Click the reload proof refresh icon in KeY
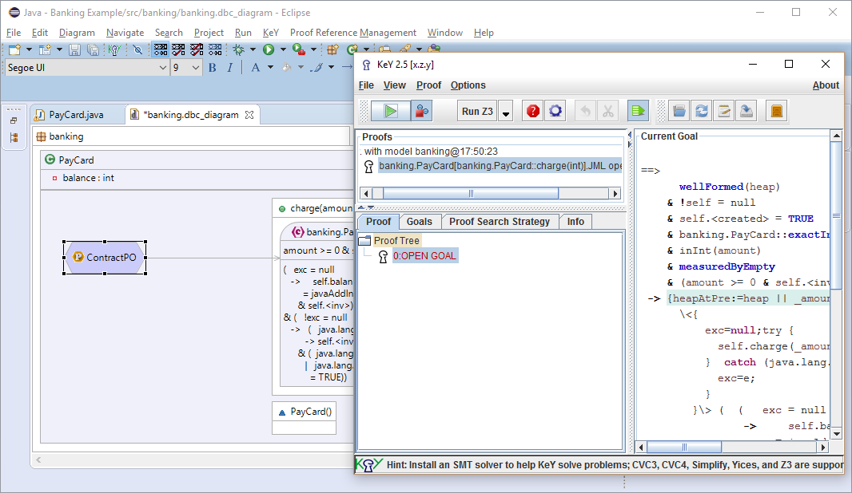This screenshot has height=493, width=852. click(x=702, y=111)
